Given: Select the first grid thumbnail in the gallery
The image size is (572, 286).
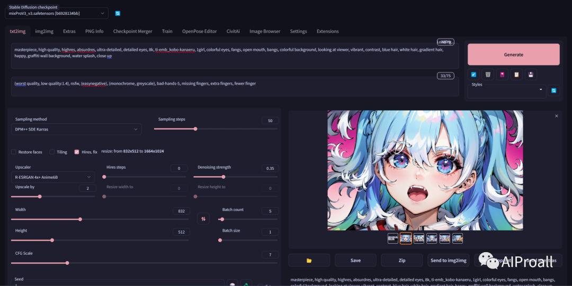Looking at the screenshot, I should tap(393, 238).
